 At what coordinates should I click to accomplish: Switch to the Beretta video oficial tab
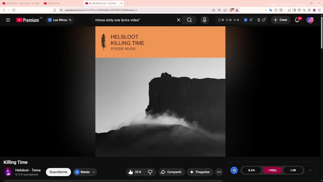click(x=21, y=3)
